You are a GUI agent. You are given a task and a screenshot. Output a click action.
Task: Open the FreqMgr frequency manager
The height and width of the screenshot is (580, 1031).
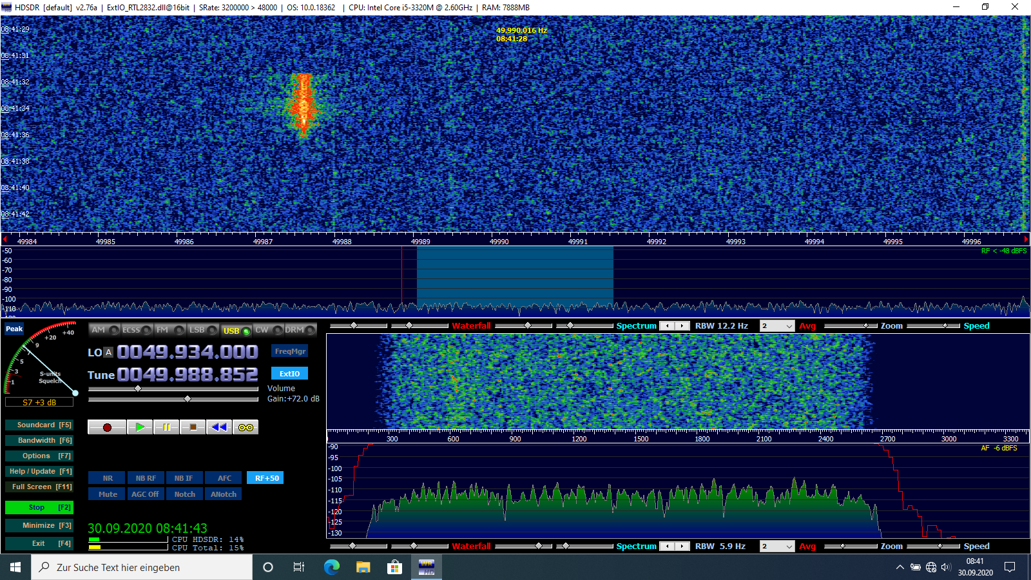290,351
